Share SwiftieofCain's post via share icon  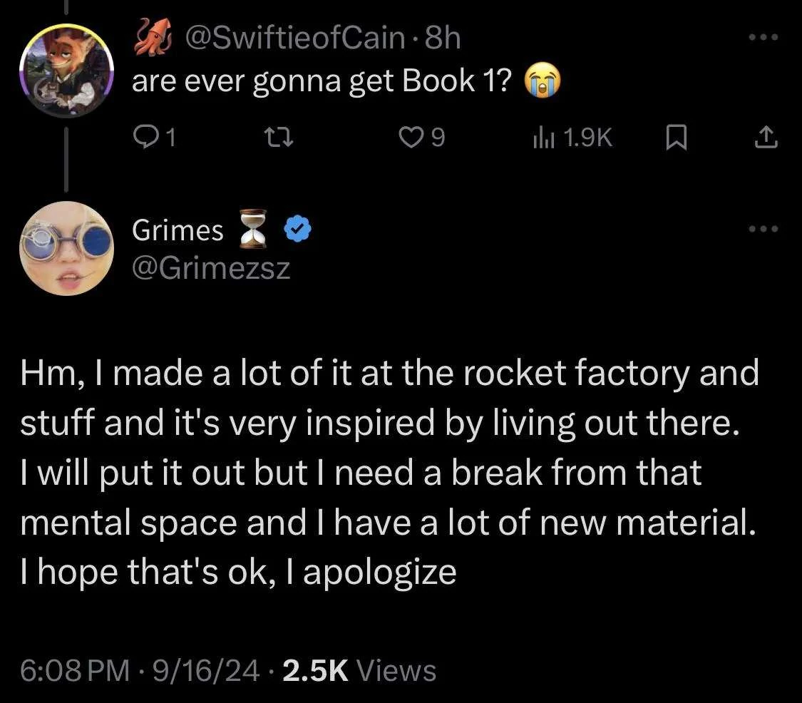[766, 137]
